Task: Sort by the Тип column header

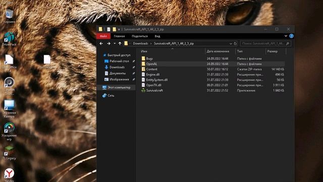Action: 240,51
